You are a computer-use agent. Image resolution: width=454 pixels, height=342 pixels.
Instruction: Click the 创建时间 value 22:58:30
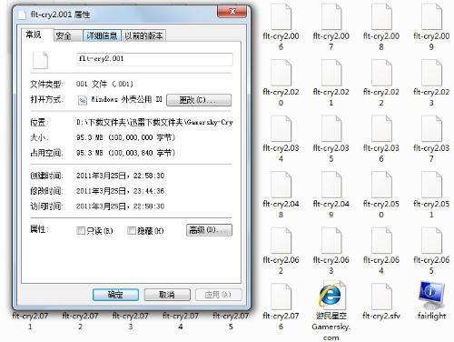[x=121, y=176]
